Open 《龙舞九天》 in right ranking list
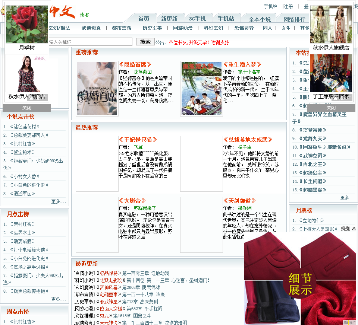The height and width of the screenshot is (325, 358). [313, 138]
